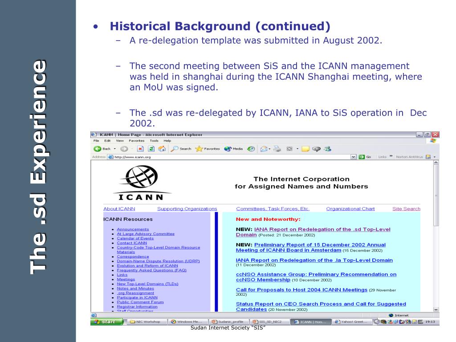Screen dimensions: 456x342
Task: Click the Discuss speech bubble icon
Action: click(316, 149)
